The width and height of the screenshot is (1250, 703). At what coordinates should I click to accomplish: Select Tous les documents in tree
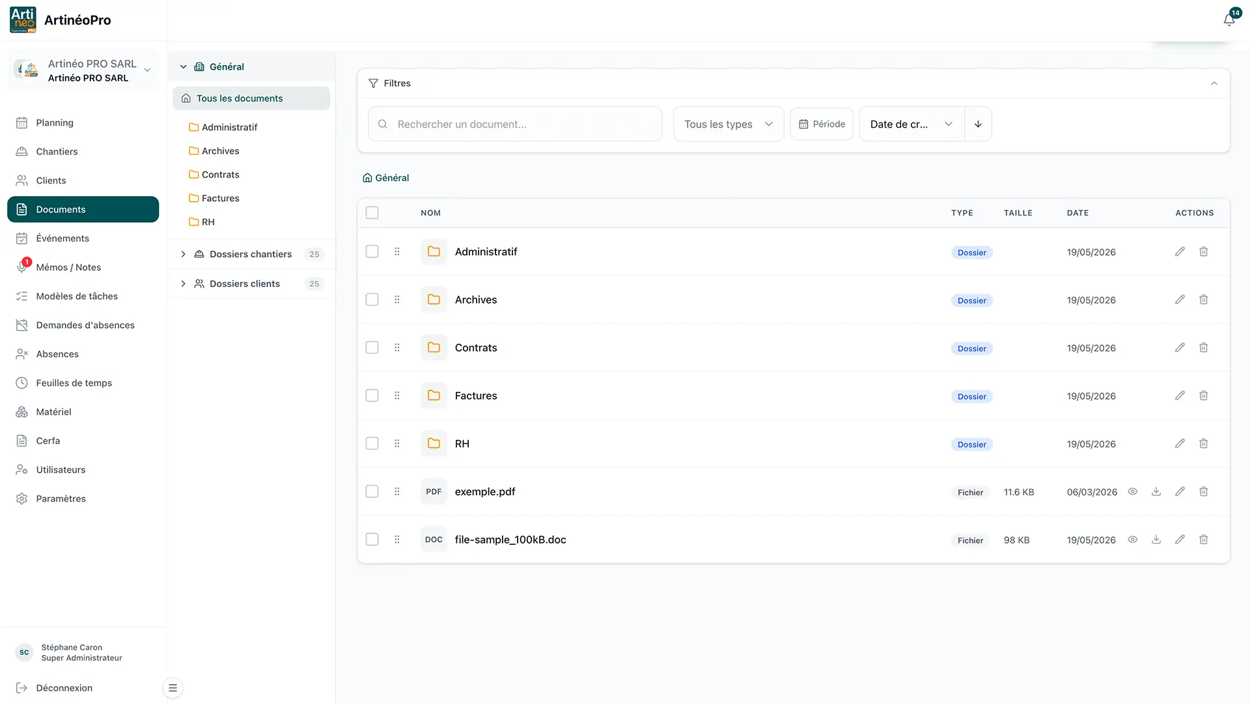point(251,98)
